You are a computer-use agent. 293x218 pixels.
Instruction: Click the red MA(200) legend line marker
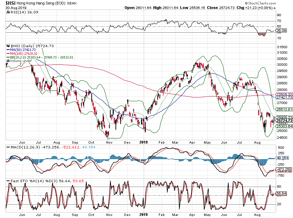point(8,53)
